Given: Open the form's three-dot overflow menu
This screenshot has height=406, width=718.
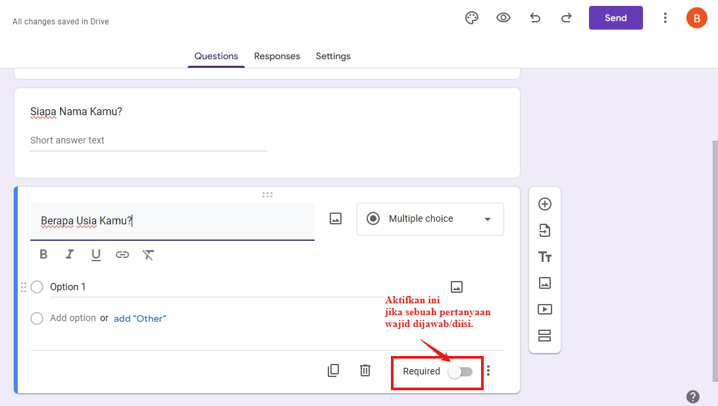Looking at the screenshot, I should click(x=665, y=18).
